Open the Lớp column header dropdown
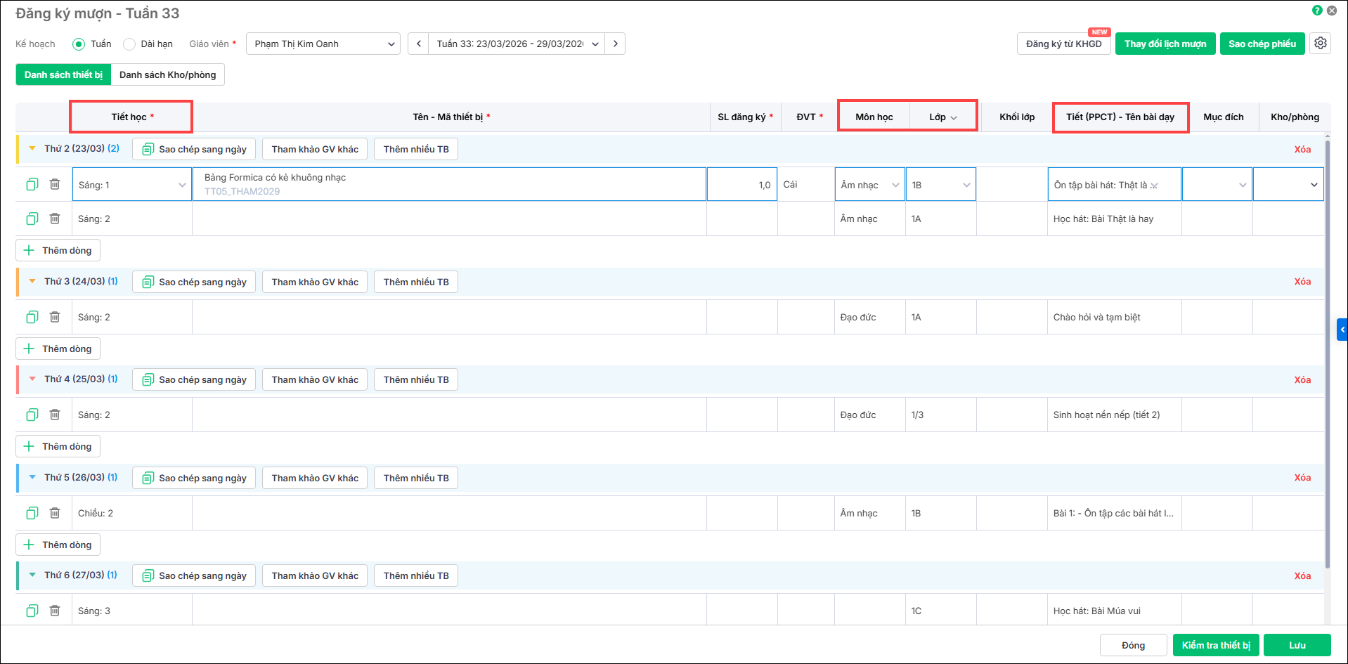The height and width of the screenshot is (664, 1348). pos(954,117)
